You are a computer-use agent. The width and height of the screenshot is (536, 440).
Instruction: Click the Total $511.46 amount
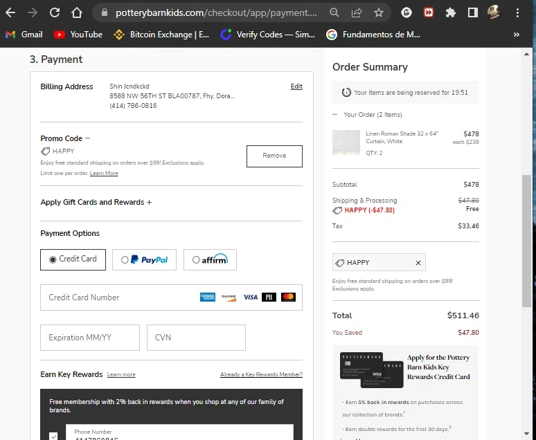[x=463, y=315]
